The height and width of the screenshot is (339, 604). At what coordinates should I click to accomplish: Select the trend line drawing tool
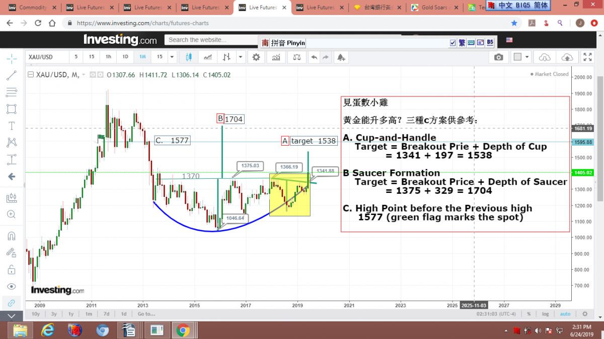11,76
